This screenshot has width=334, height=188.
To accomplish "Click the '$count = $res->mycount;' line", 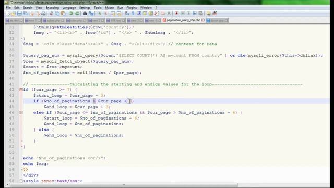I will 52,67.
